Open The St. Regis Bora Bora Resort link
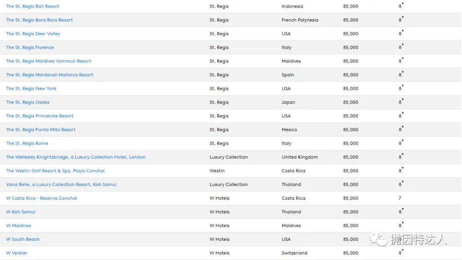The width and height of the screenshot is (462, 260). pyautogui.click(x=39, y=20)
